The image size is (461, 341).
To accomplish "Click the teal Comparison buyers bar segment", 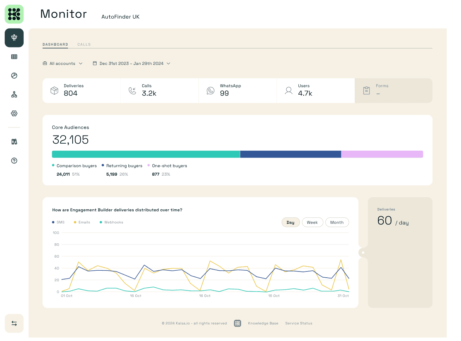I will pyautogui.click(x=146, y=154).
